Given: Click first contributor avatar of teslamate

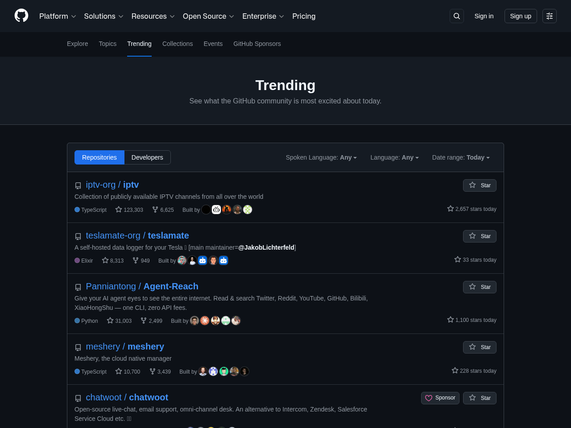Looking at the screenshot, I should tap(182, 260).
